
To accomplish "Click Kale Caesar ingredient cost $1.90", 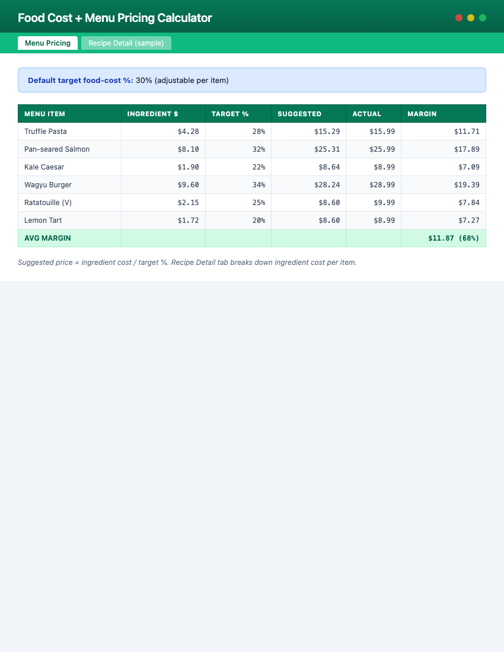I will tap(188, 167).
